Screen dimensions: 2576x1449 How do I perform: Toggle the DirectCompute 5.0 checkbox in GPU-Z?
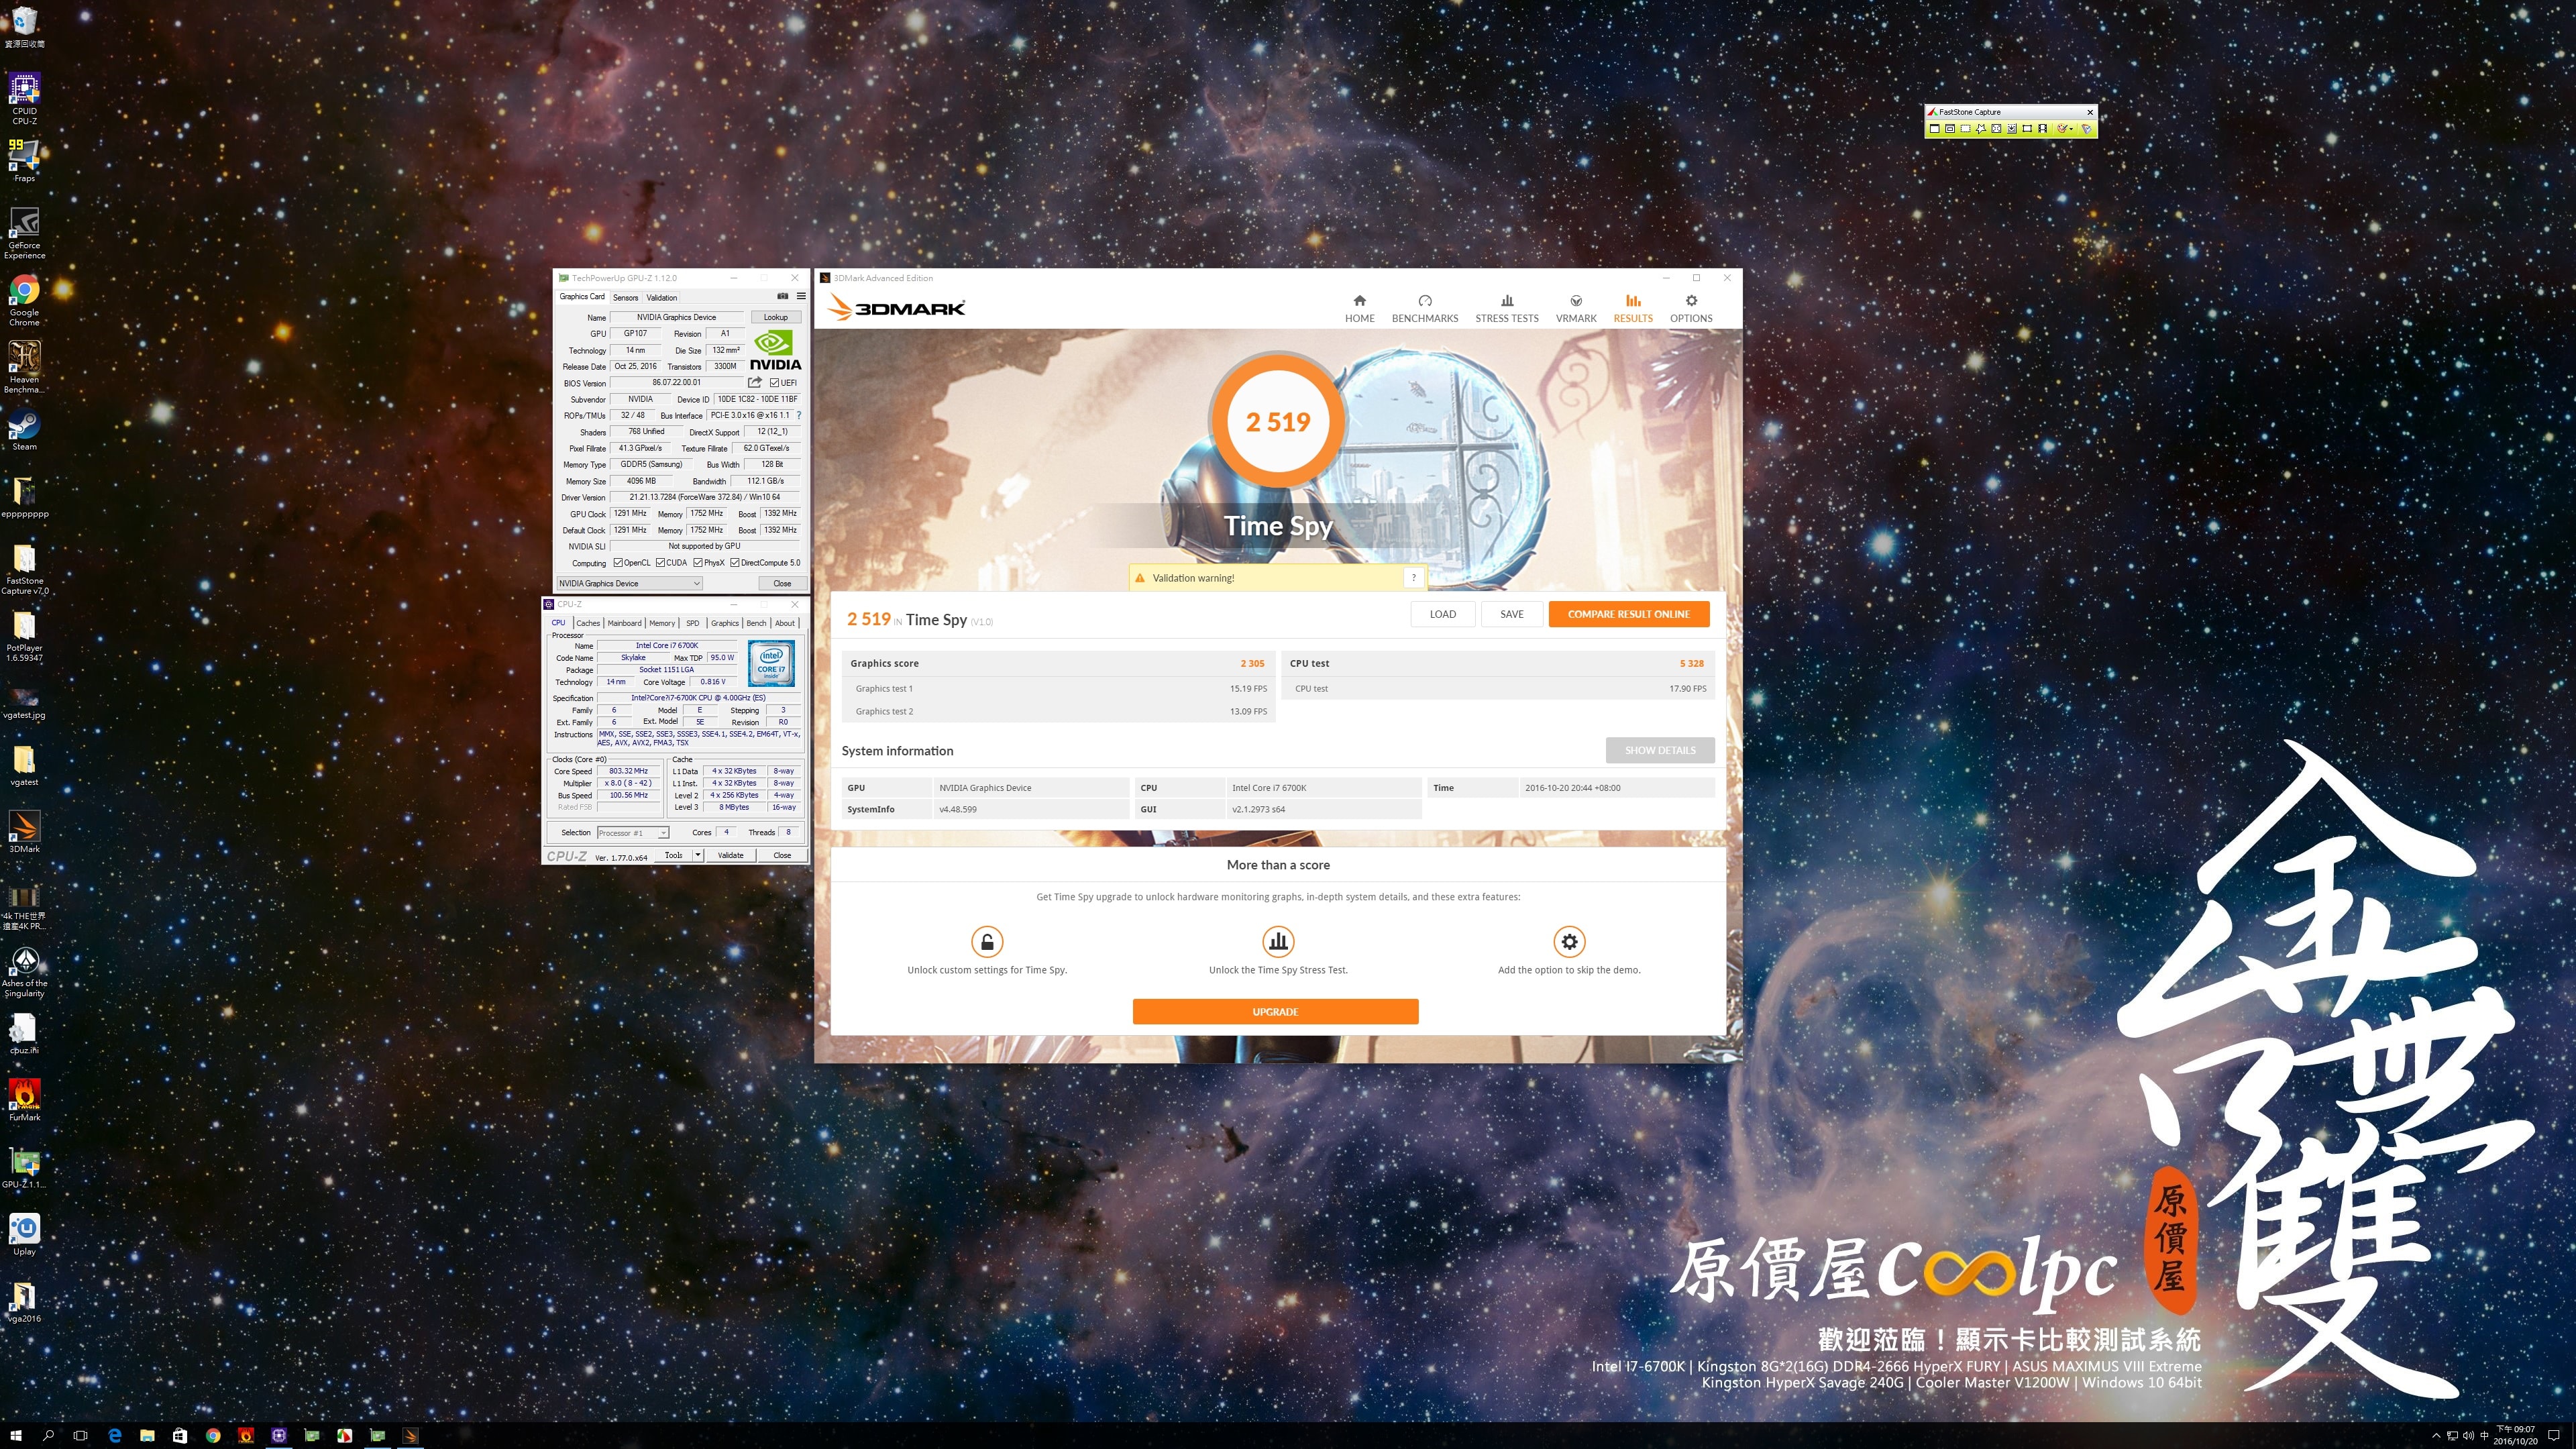(735, 562)
